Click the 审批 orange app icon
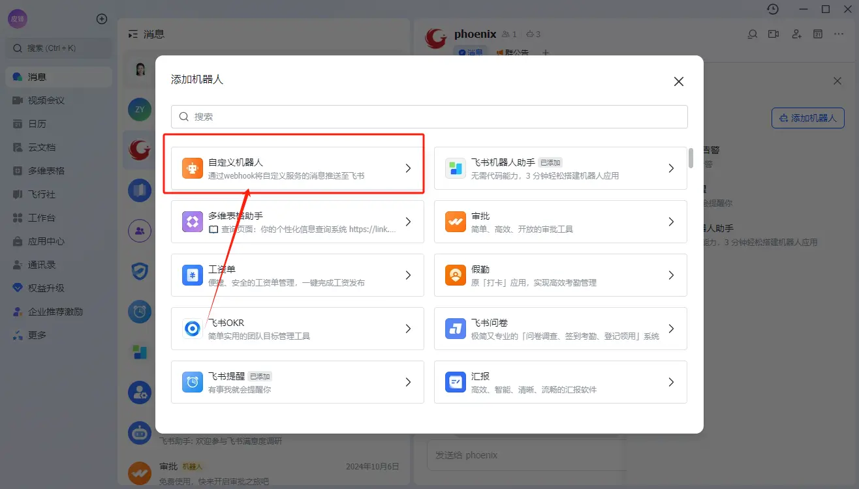859x489 pixels. tap(456, 222)
